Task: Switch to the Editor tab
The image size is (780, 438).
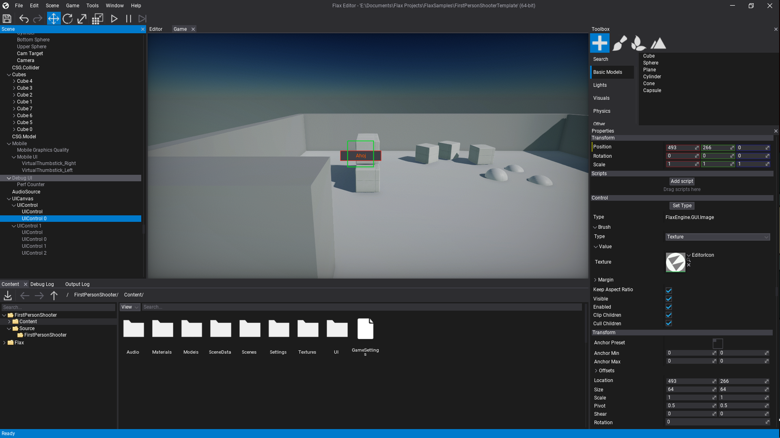Action: tap(156, 29)
